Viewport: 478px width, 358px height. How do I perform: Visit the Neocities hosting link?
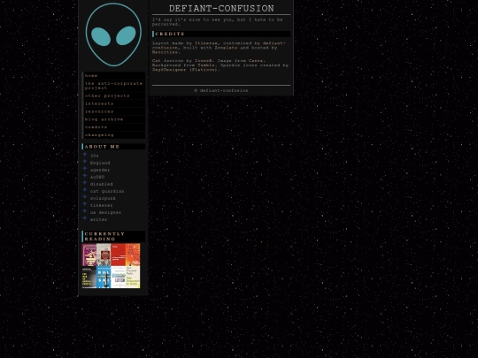pyautogui.click(x=165, y=52)
